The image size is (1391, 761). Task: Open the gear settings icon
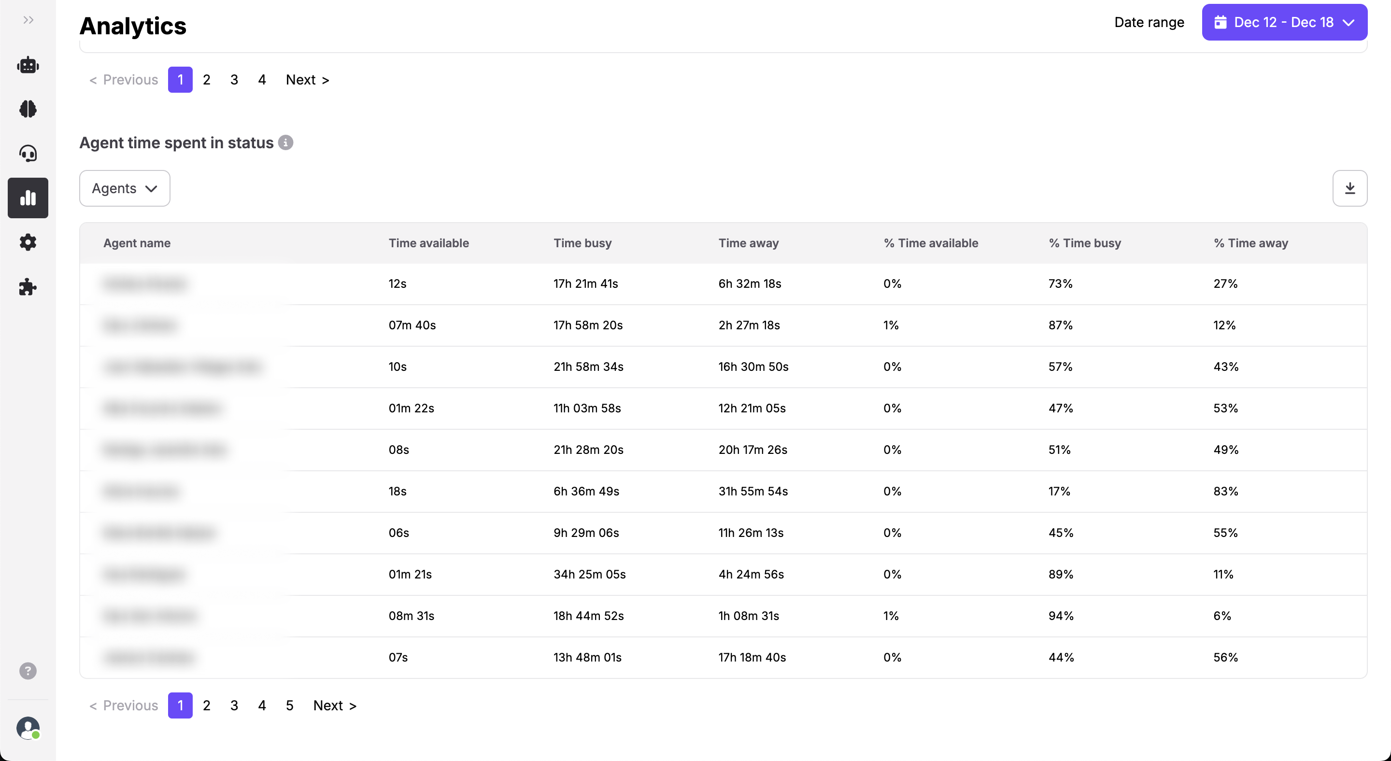[x=28, y=242]
